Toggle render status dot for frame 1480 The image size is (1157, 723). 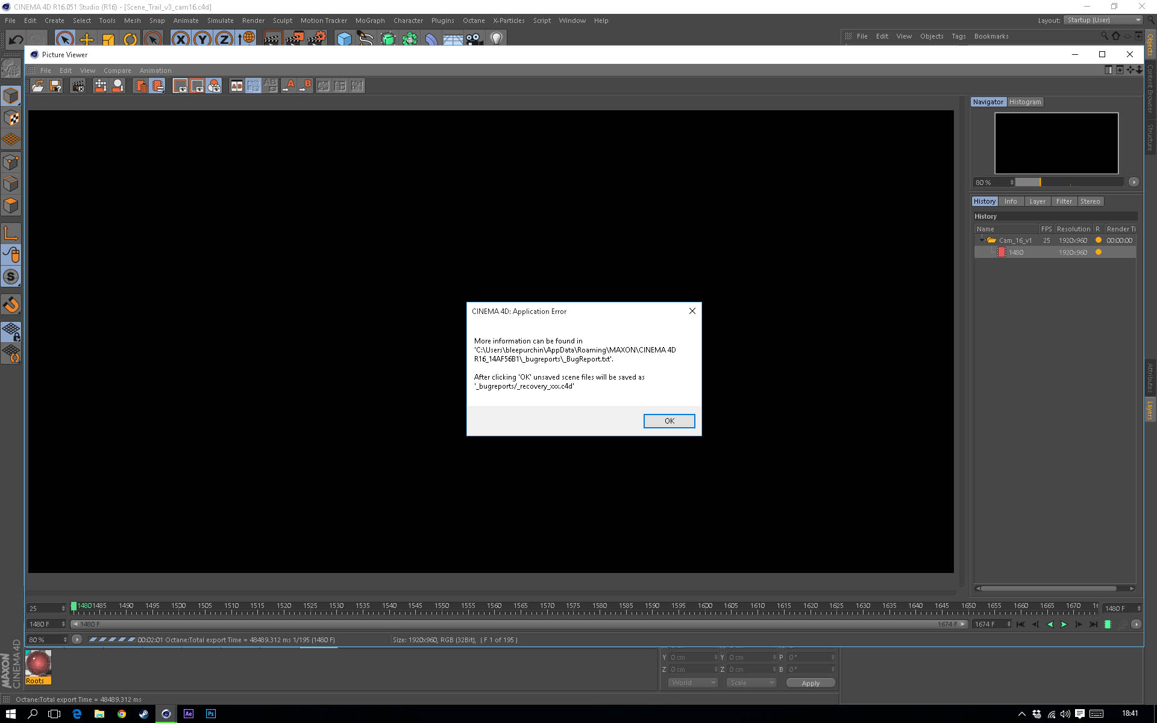tap(1099, 252)
